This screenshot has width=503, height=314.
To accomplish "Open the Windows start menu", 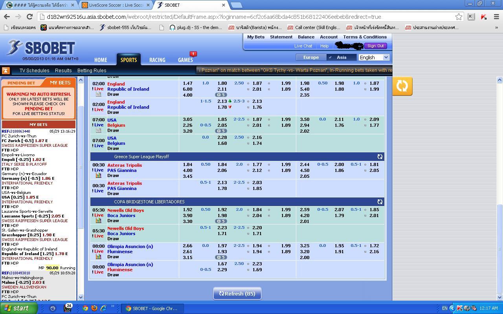I will (x=19, y=308).
